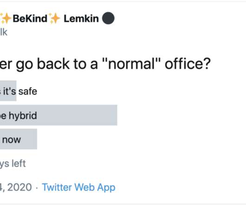This screenshot has width=246, height=205.
Task: Click the words "go back" in the tweet
Action: tap(43, 64)
